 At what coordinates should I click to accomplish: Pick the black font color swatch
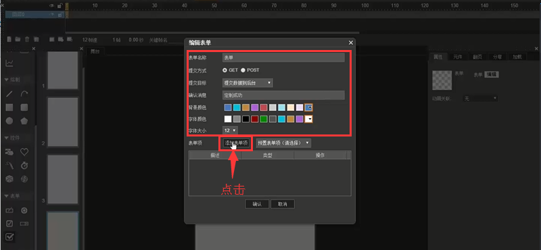(245, 119)
